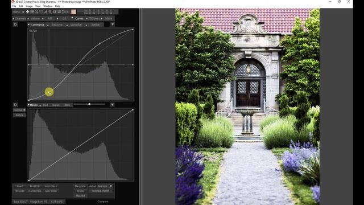Select the Green channel curve
This screenshot has width=364, height=205.
point(56,105)
